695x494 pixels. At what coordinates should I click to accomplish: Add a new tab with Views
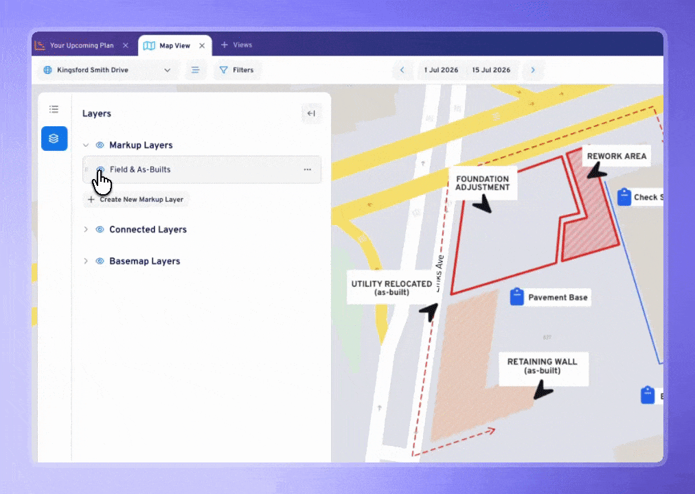(237, 45)
